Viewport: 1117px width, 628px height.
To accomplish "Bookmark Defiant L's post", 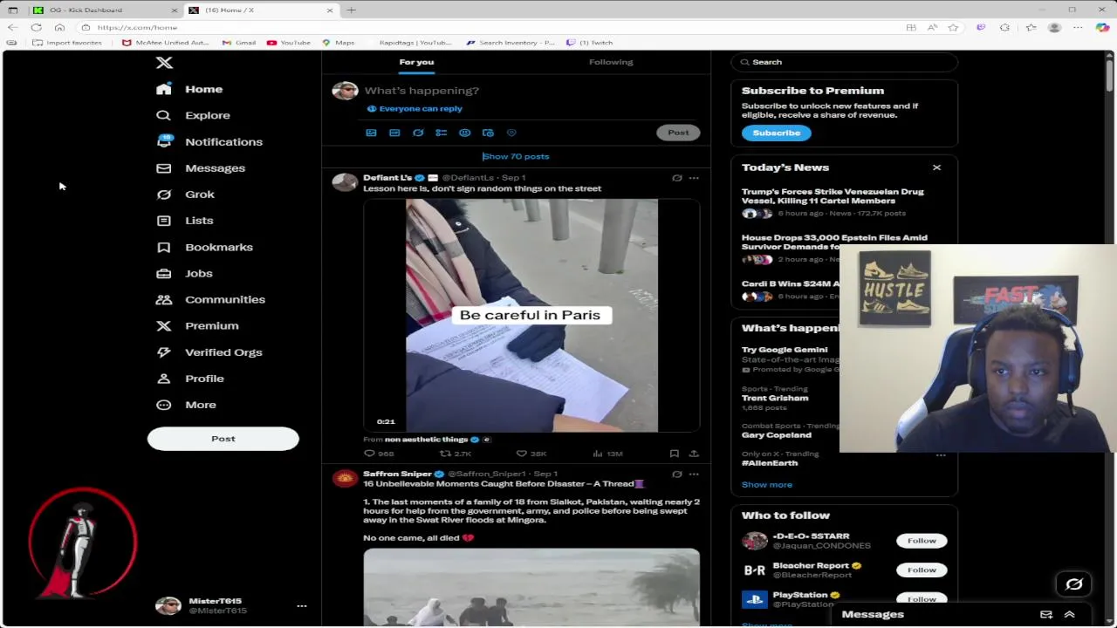I will point(675,454).
